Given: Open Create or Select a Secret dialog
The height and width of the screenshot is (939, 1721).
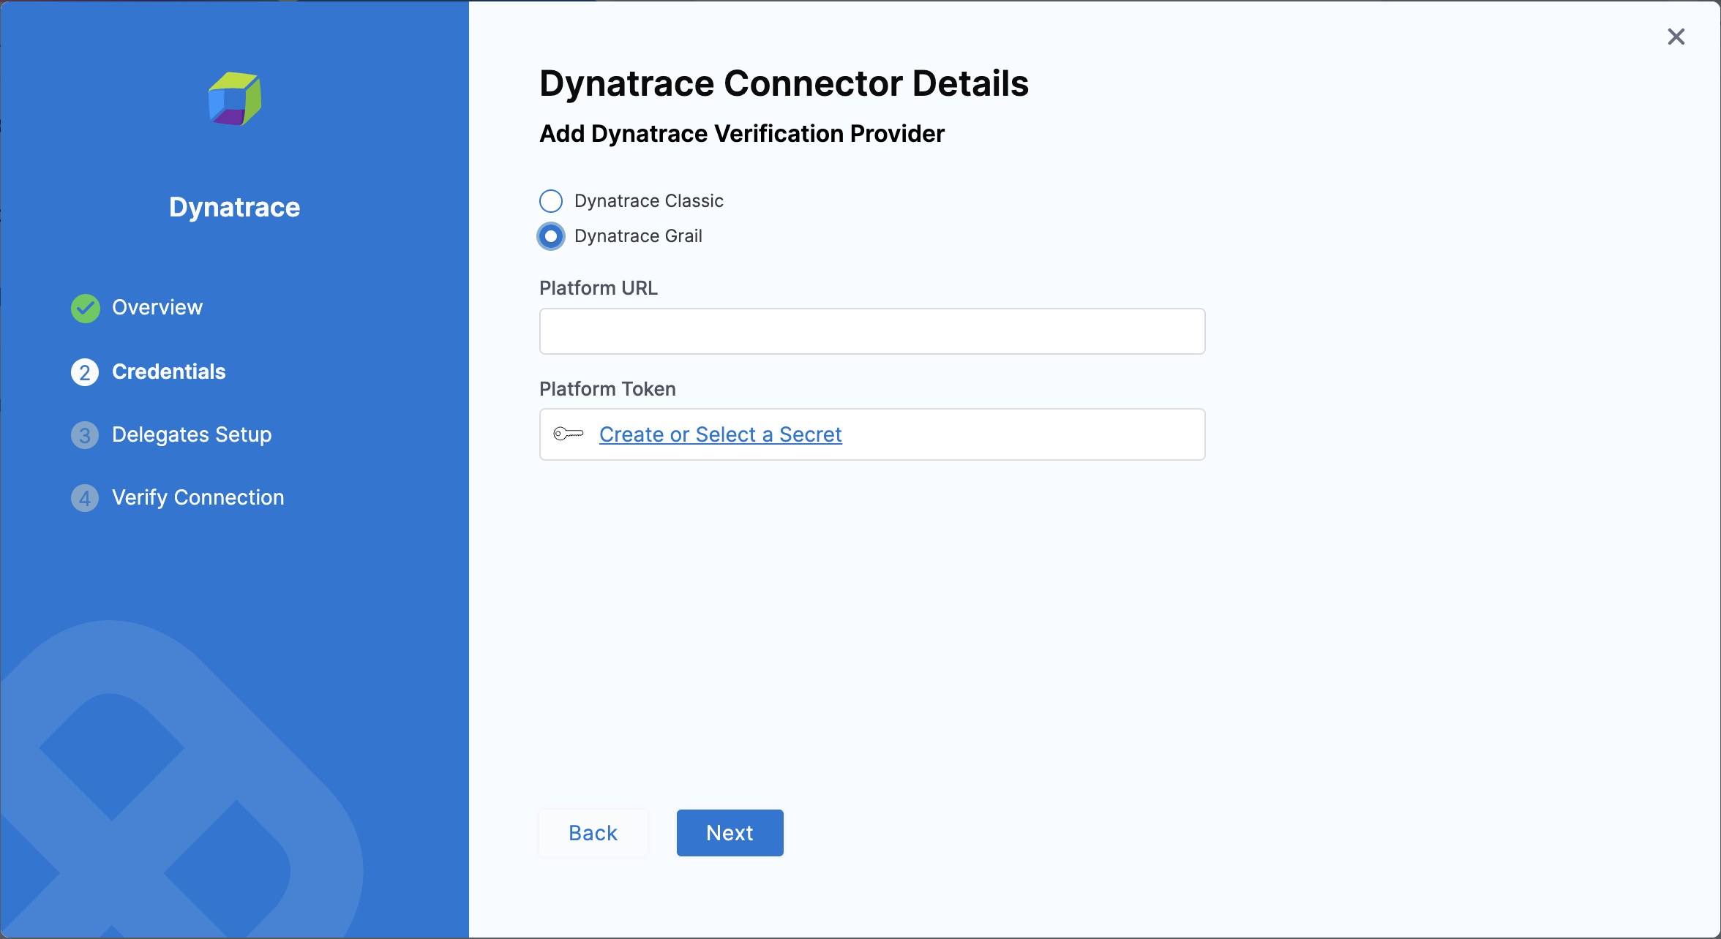Looking at the screenshot, I should click(720, 434).
